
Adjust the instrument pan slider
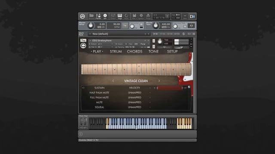pos(164,47)
